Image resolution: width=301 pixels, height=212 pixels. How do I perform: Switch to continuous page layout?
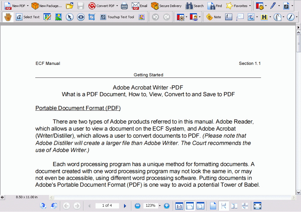pos(223,206)
